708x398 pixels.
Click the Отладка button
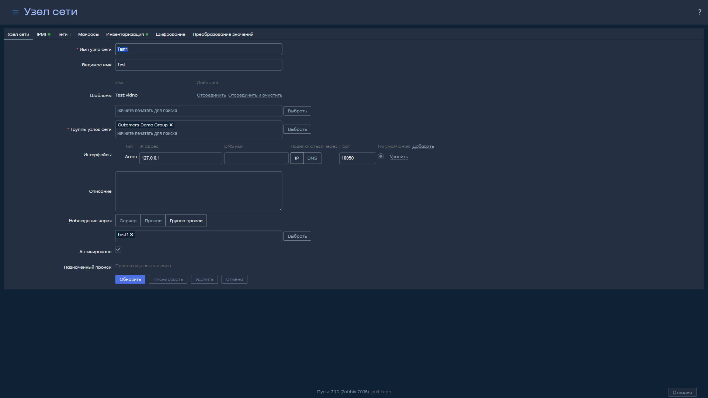(x=683, y=392)
